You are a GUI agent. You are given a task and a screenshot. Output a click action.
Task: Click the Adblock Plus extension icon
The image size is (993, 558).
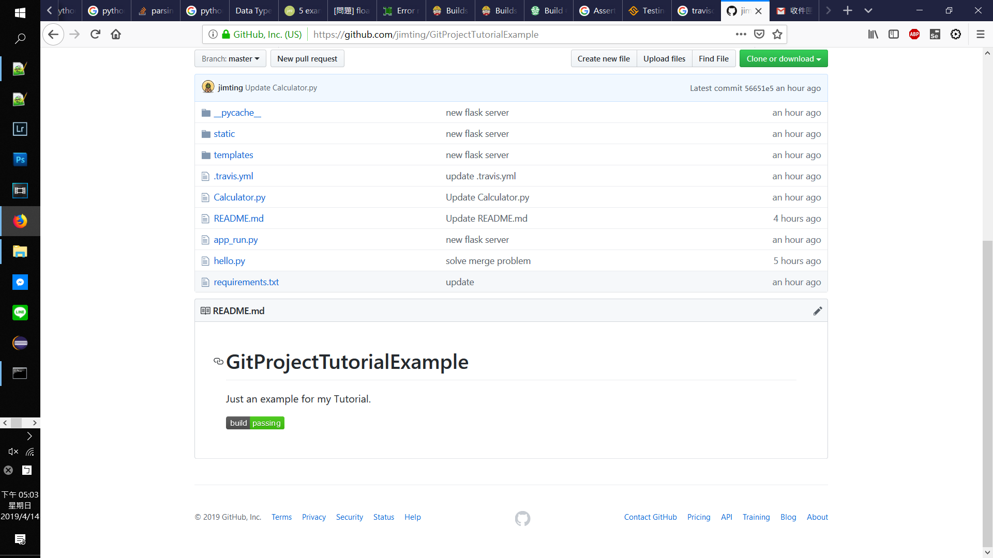tap(914, 34)
